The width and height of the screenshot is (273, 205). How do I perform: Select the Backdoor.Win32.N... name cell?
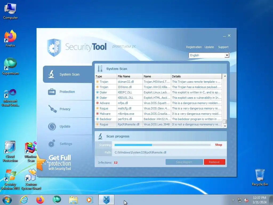pyautogui.click(x=157, y=119)
